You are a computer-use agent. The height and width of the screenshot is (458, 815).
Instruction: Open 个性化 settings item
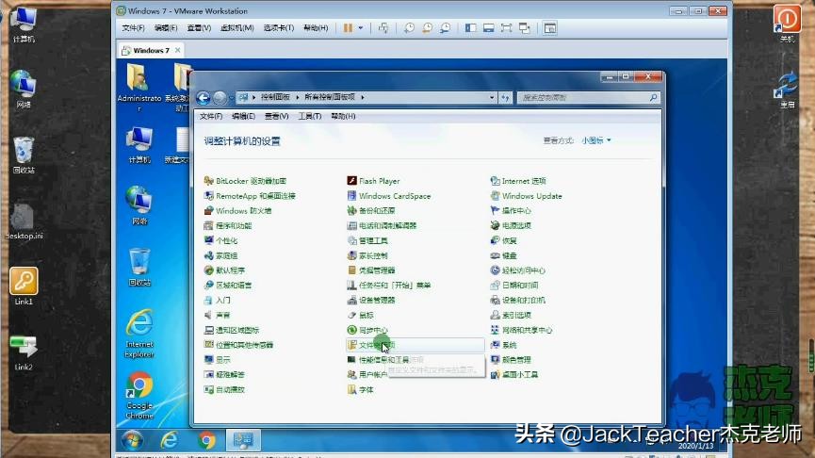[x=220, y=240]
